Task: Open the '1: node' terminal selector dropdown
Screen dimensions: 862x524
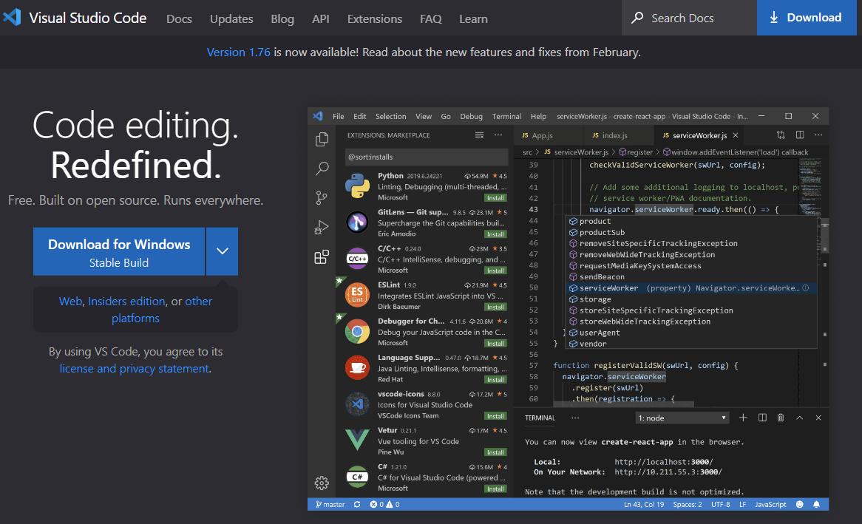Action: click(682, 418)
